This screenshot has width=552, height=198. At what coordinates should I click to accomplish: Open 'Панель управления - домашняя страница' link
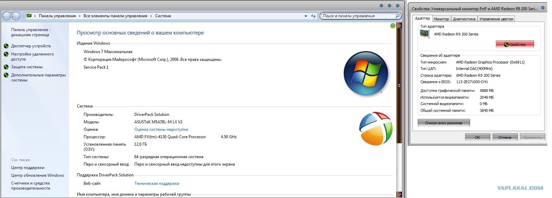coord(31,32)
